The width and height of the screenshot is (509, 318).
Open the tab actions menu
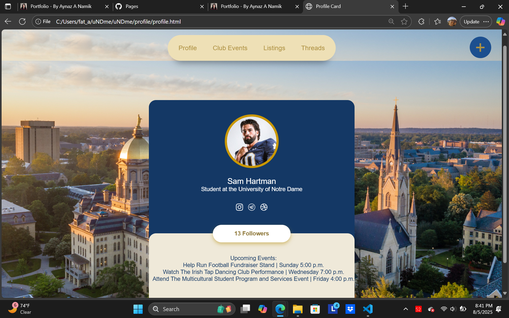[x=8, y=6]
